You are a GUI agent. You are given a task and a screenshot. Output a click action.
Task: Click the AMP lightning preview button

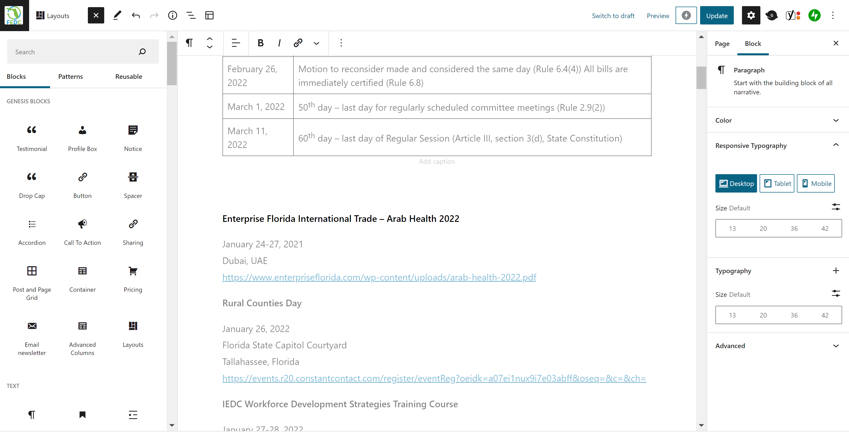pyautogui.click(x=686, y=16)
